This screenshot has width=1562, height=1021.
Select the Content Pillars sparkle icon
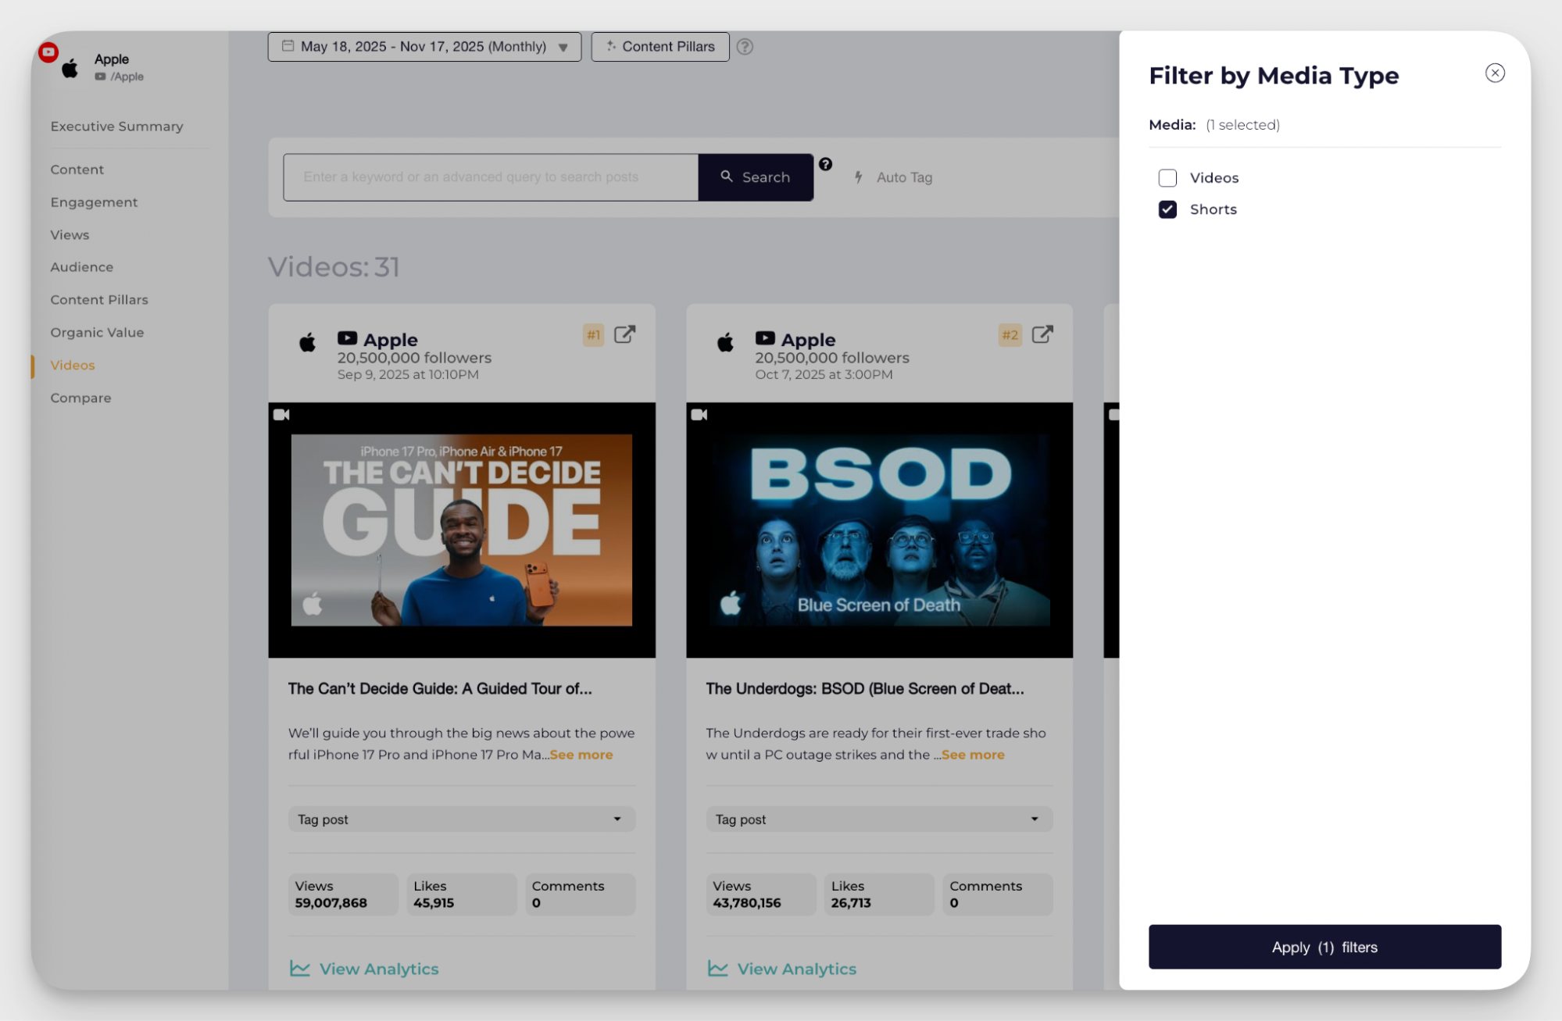coord(613,46)
